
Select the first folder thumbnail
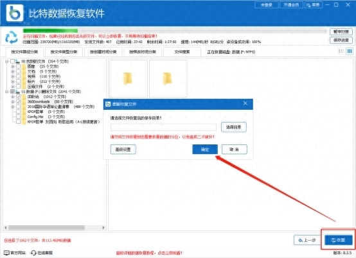coord(129,78)
